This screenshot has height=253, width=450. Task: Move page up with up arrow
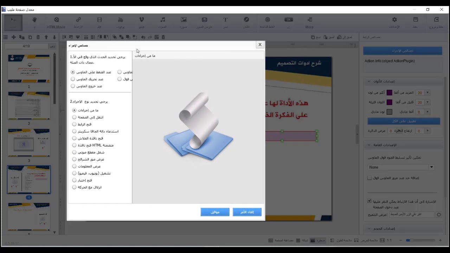[46, 37]
